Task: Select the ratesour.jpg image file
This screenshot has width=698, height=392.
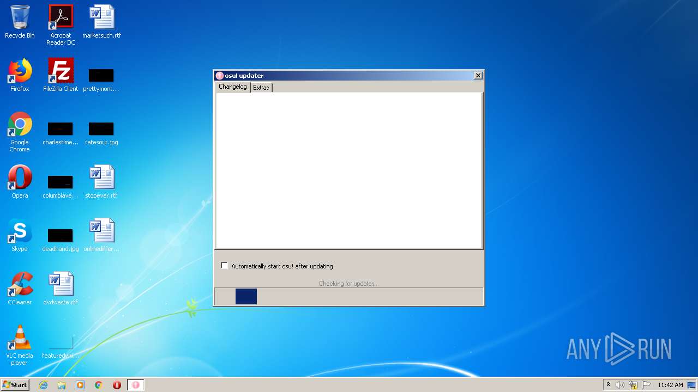Action: 101,133
